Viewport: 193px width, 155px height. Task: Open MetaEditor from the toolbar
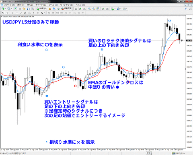[x=50, y=9]
